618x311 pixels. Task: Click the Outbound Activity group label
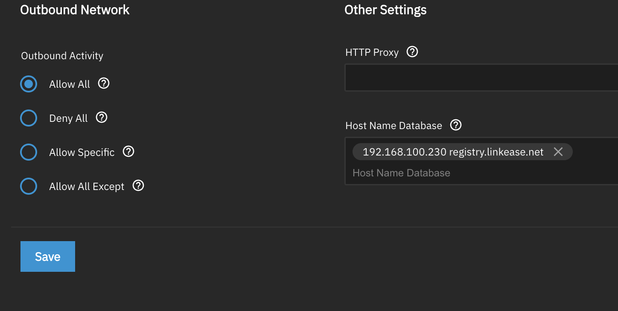pos(62,56)
